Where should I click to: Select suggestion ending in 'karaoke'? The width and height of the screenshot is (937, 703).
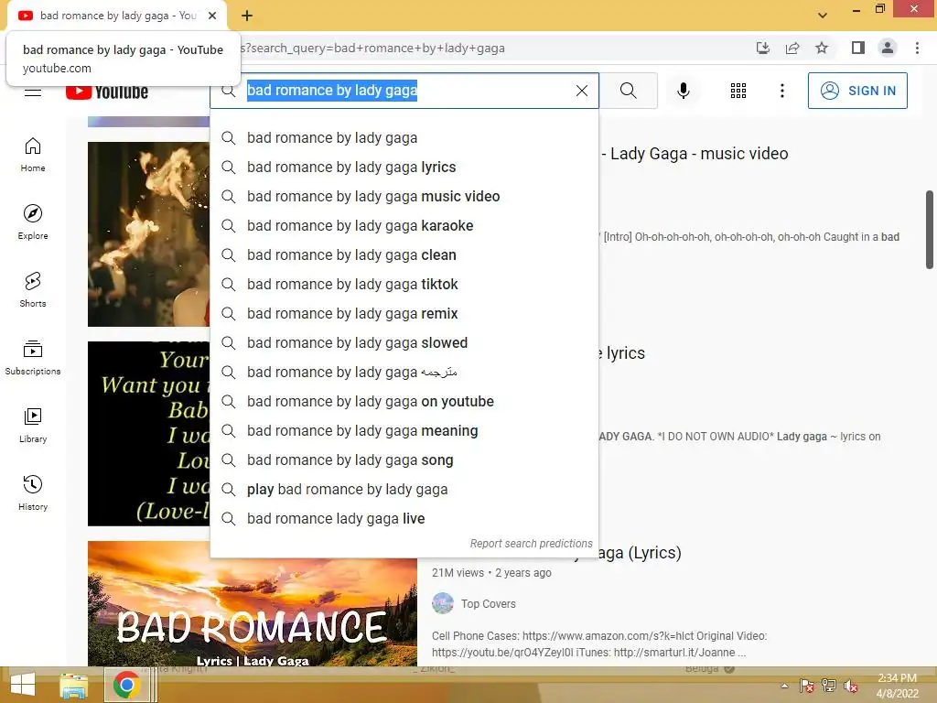tap(404, 225)
